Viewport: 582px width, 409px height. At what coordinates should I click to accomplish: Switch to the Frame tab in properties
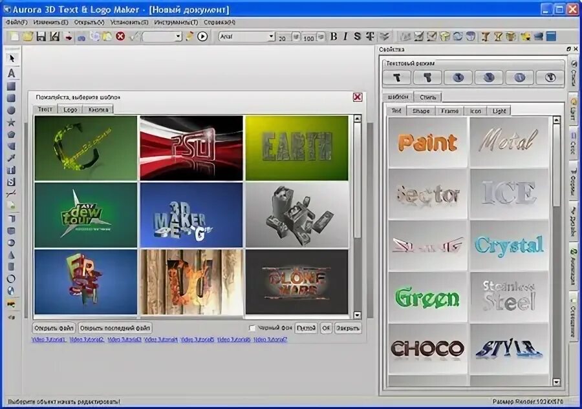click(449, 111)
